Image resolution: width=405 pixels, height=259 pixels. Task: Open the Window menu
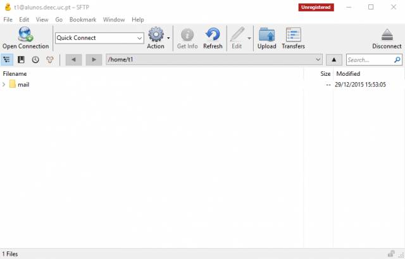114,20
